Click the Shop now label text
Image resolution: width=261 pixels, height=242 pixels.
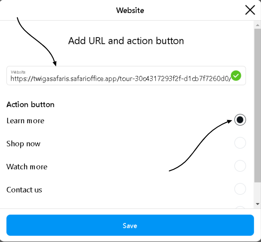click(23, 144)
